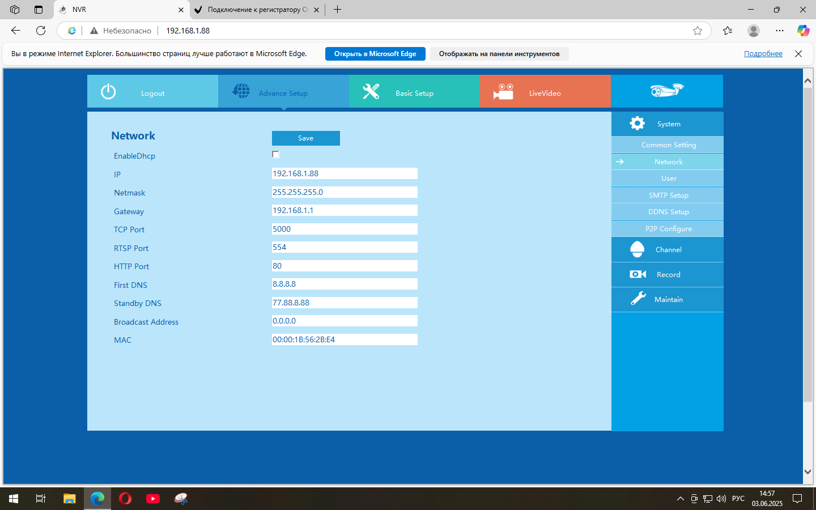This screenshot has height=510, width=816.
Task: Show hidden system tray icons
Action: coord(680,499)
